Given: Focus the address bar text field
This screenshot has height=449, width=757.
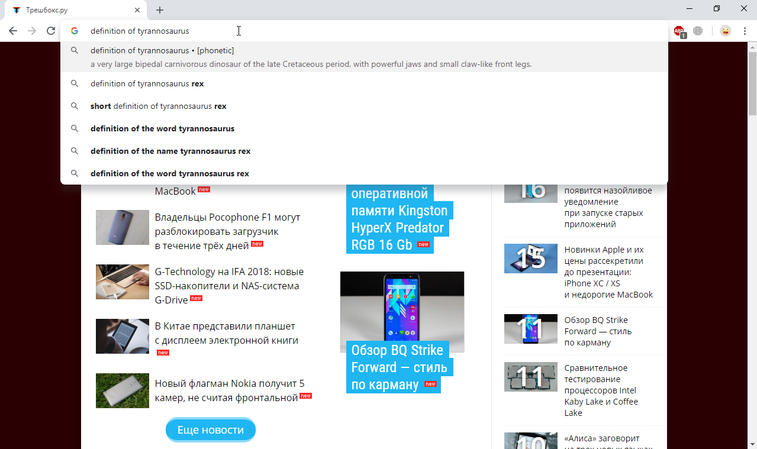Looking at the screenshot, I should [x=364, y=31].
